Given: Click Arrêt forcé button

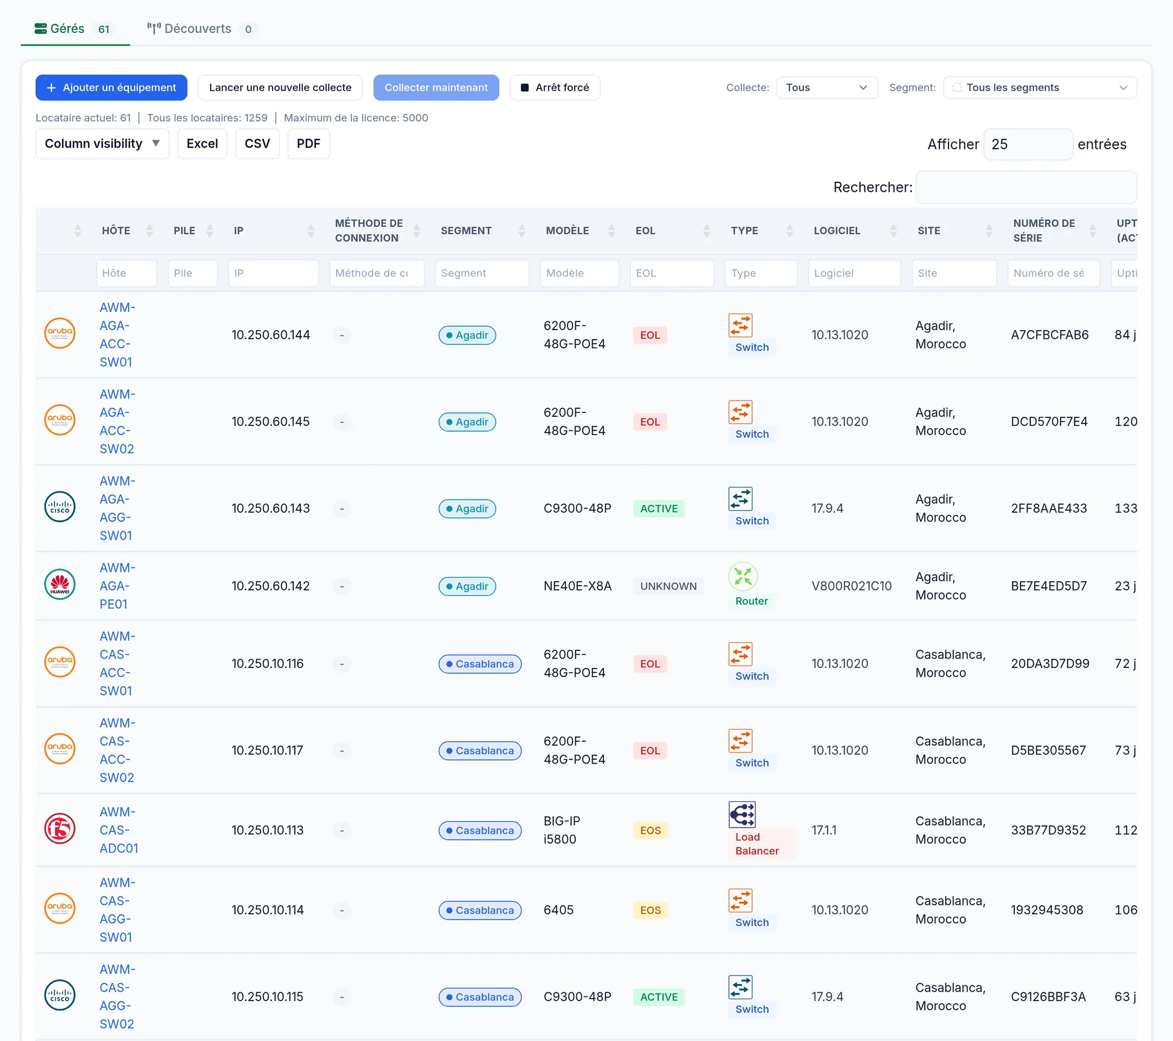Looking at the screenshot, I should [x=555, y=88].
